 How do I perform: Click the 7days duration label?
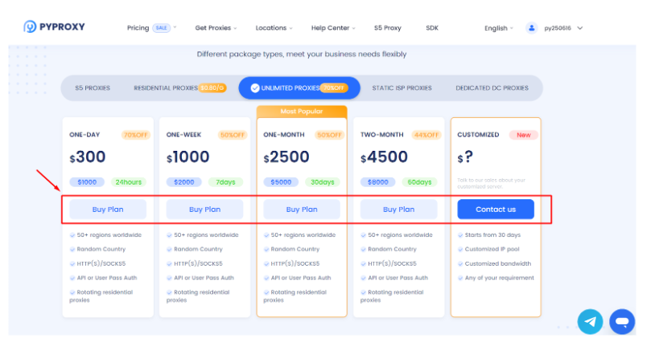(225, 182)
